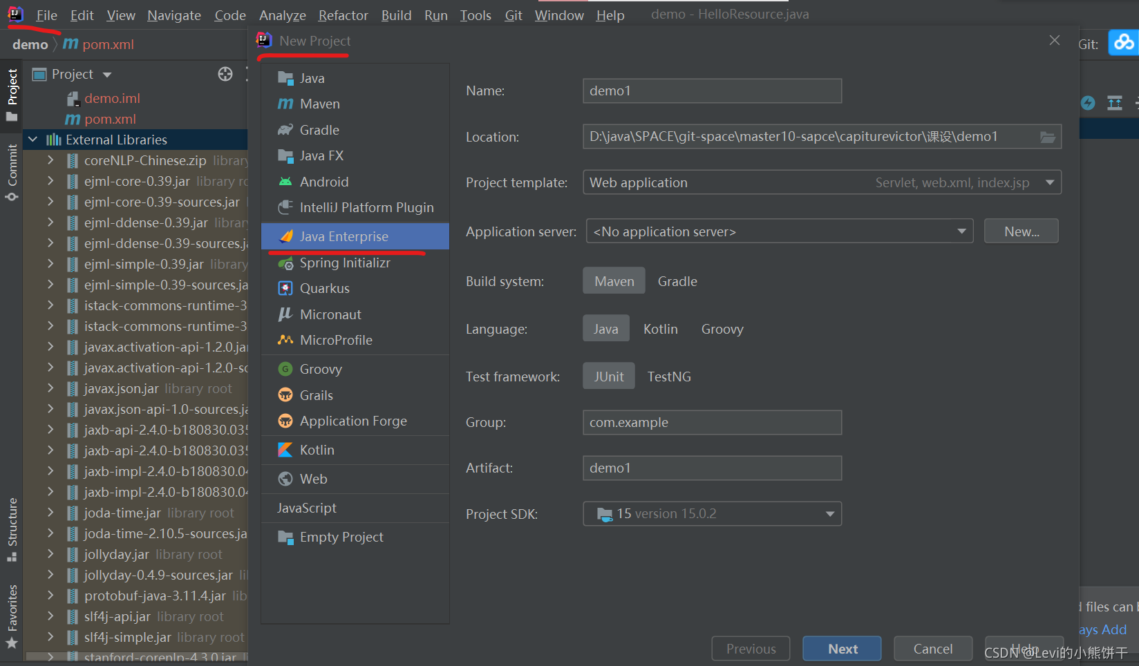Image resolution: width=1139 pixels, height=666 pixels.
Task: Open the Project view mode dropdown
Action: [x=107, y=74]
